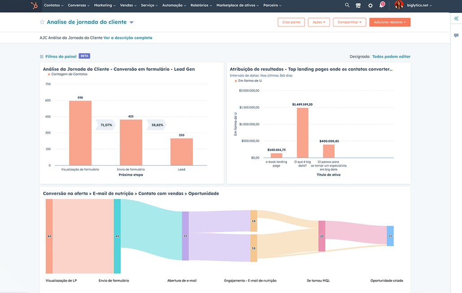Screen dimensions: 462x293
Task: Click the Criar painel button
Action: tap(291, 22)
